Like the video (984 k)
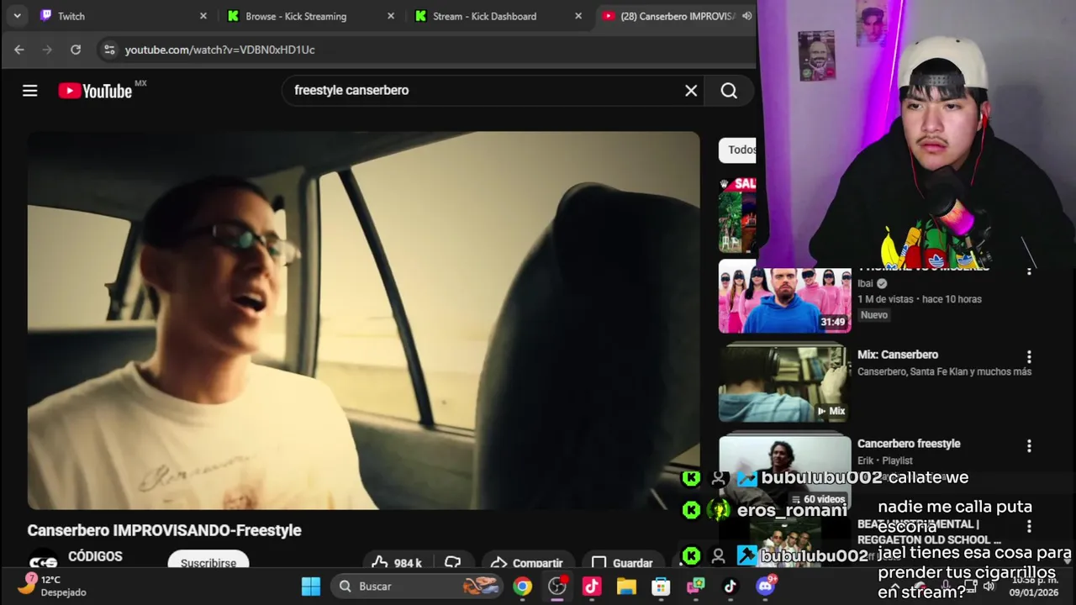Viewport: 1076px width, 605px height. [397, 563]
